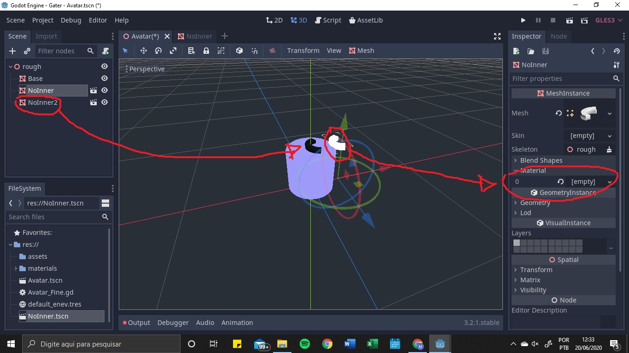Switch to the Script workspace
Screen dimensions: 629x353
pos(328,20)
